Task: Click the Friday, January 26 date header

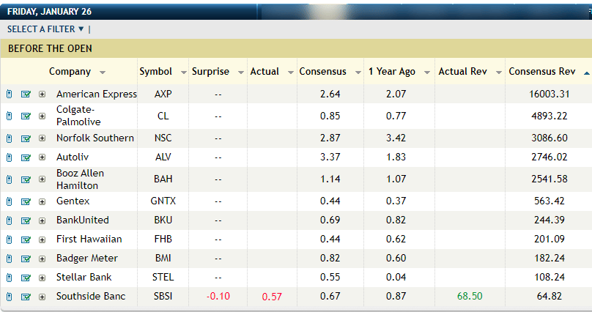Action: (x=50, y=12)
